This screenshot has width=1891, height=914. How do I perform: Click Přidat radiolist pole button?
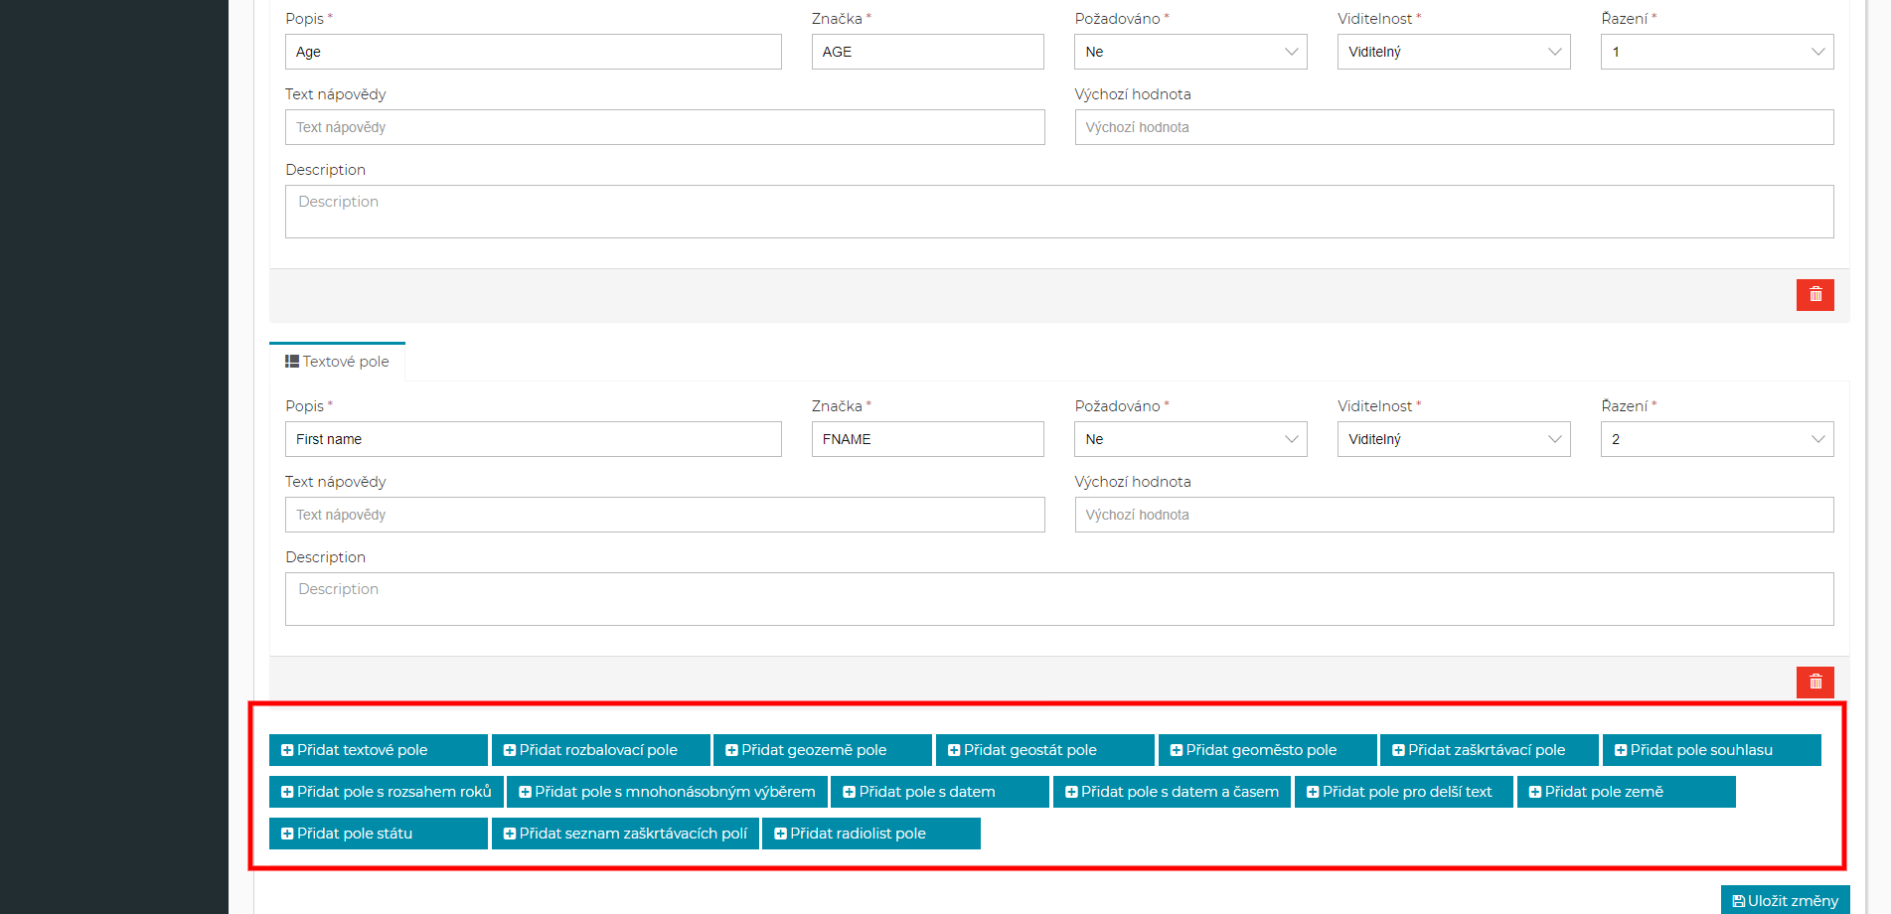click(x=871, y=834)
